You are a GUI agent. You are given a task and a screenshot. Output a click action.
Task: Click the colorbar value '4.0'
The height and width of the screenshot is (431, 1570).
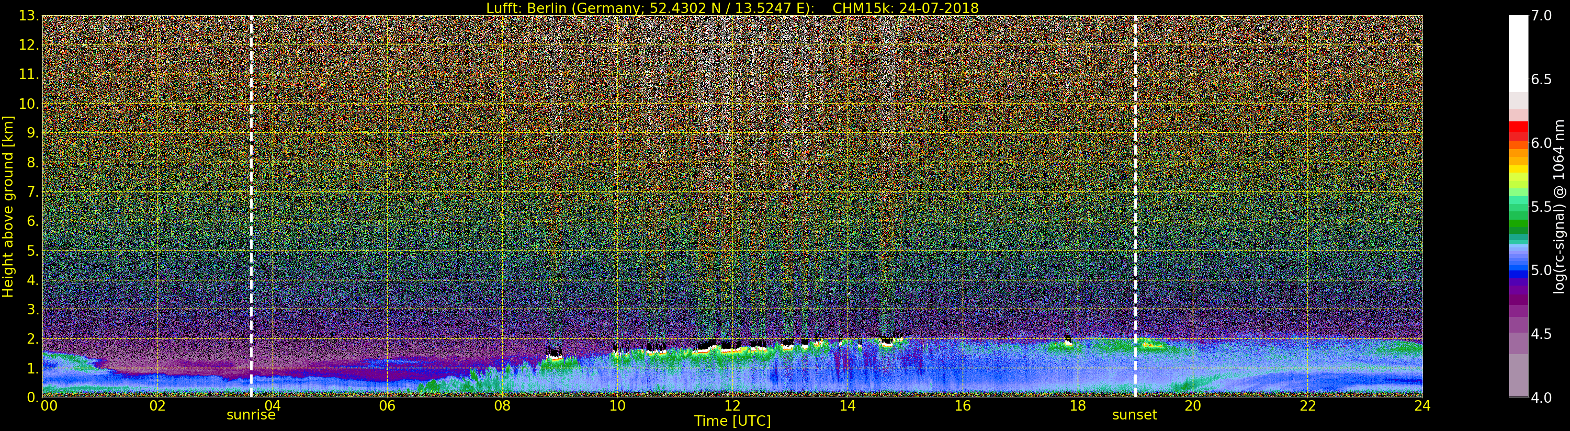click(1541, 398)
